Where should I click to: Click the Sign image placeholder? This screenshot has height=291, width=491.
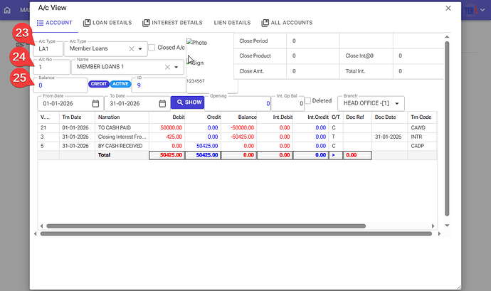196,63
